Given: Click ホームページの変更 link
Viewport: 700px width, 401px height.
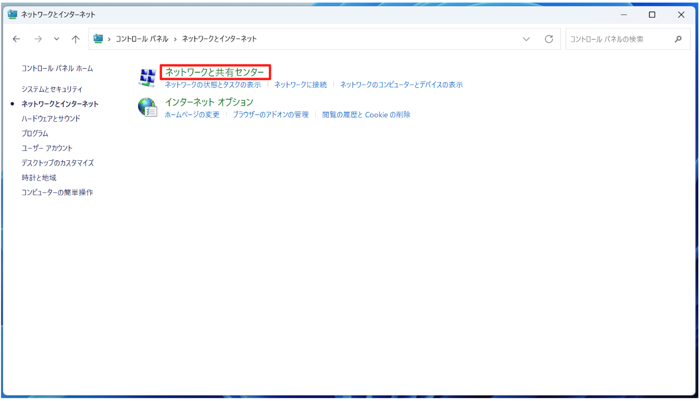Looking at the screenshot, I should pyautogui.click(x=192, y=115).
